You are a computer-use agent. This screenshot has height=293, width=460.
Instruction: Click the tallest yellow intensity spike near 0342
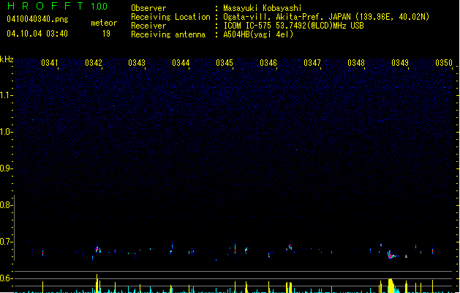(97, 283)
